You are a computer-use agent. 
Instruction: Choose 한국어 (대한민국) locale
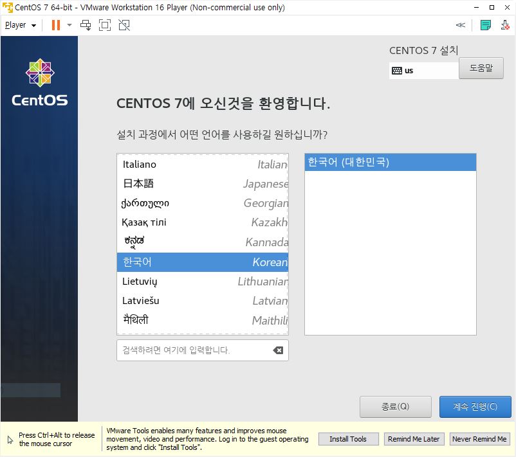391,162
